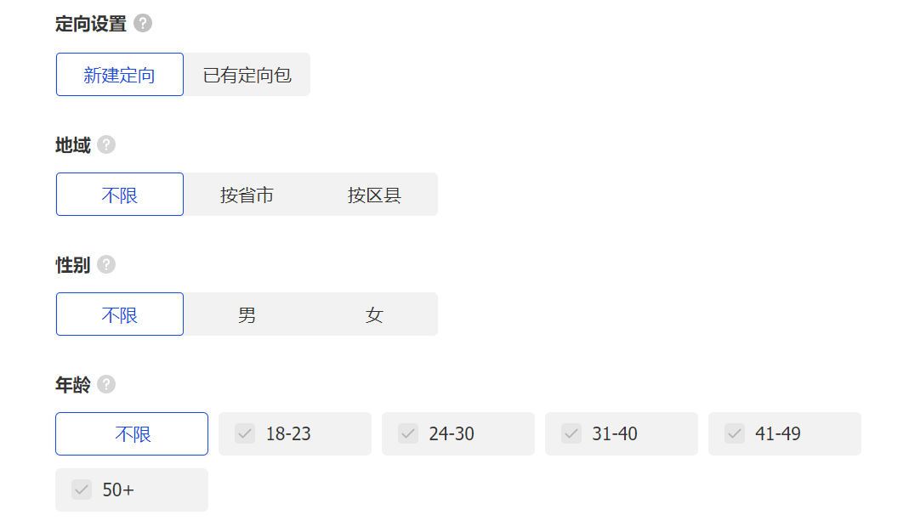Enable the 31-40 age checkbox

point(571,434)
